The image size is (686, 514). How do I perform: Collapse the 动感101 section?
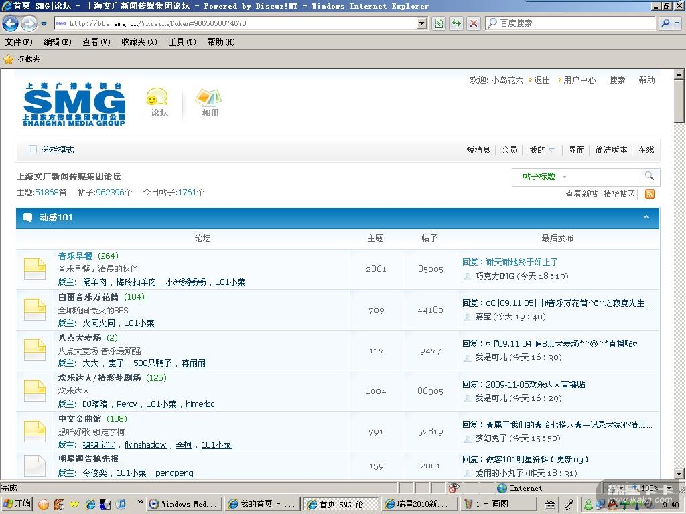pyautogui.click(x=646, y=218)
